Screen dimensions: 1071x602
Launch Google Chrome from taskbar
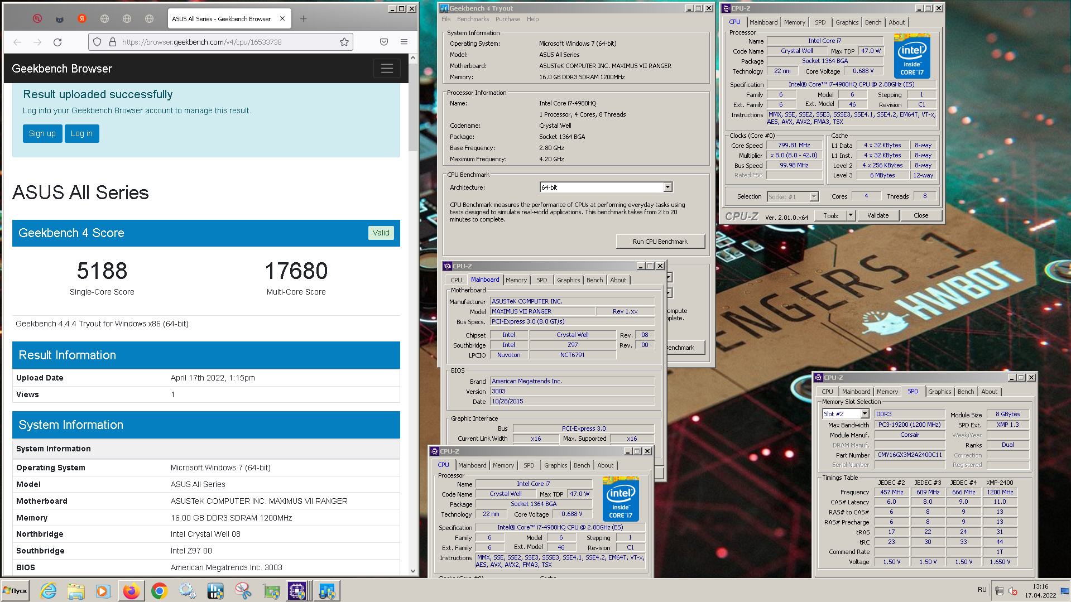click(x=160, y=591)
